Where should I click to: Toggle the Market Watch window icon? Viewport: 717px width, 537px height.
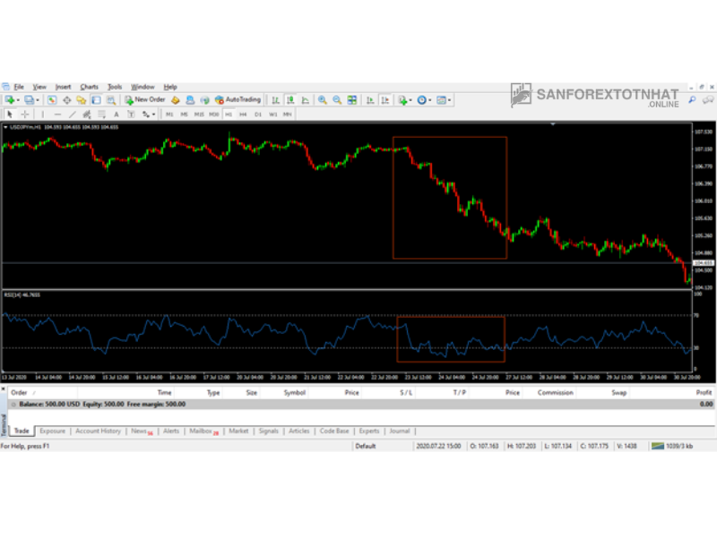point(52,100)
